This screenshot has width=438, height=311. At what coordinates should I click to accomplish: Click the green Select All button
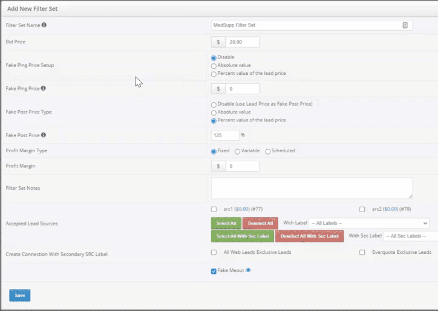[226, 223]
